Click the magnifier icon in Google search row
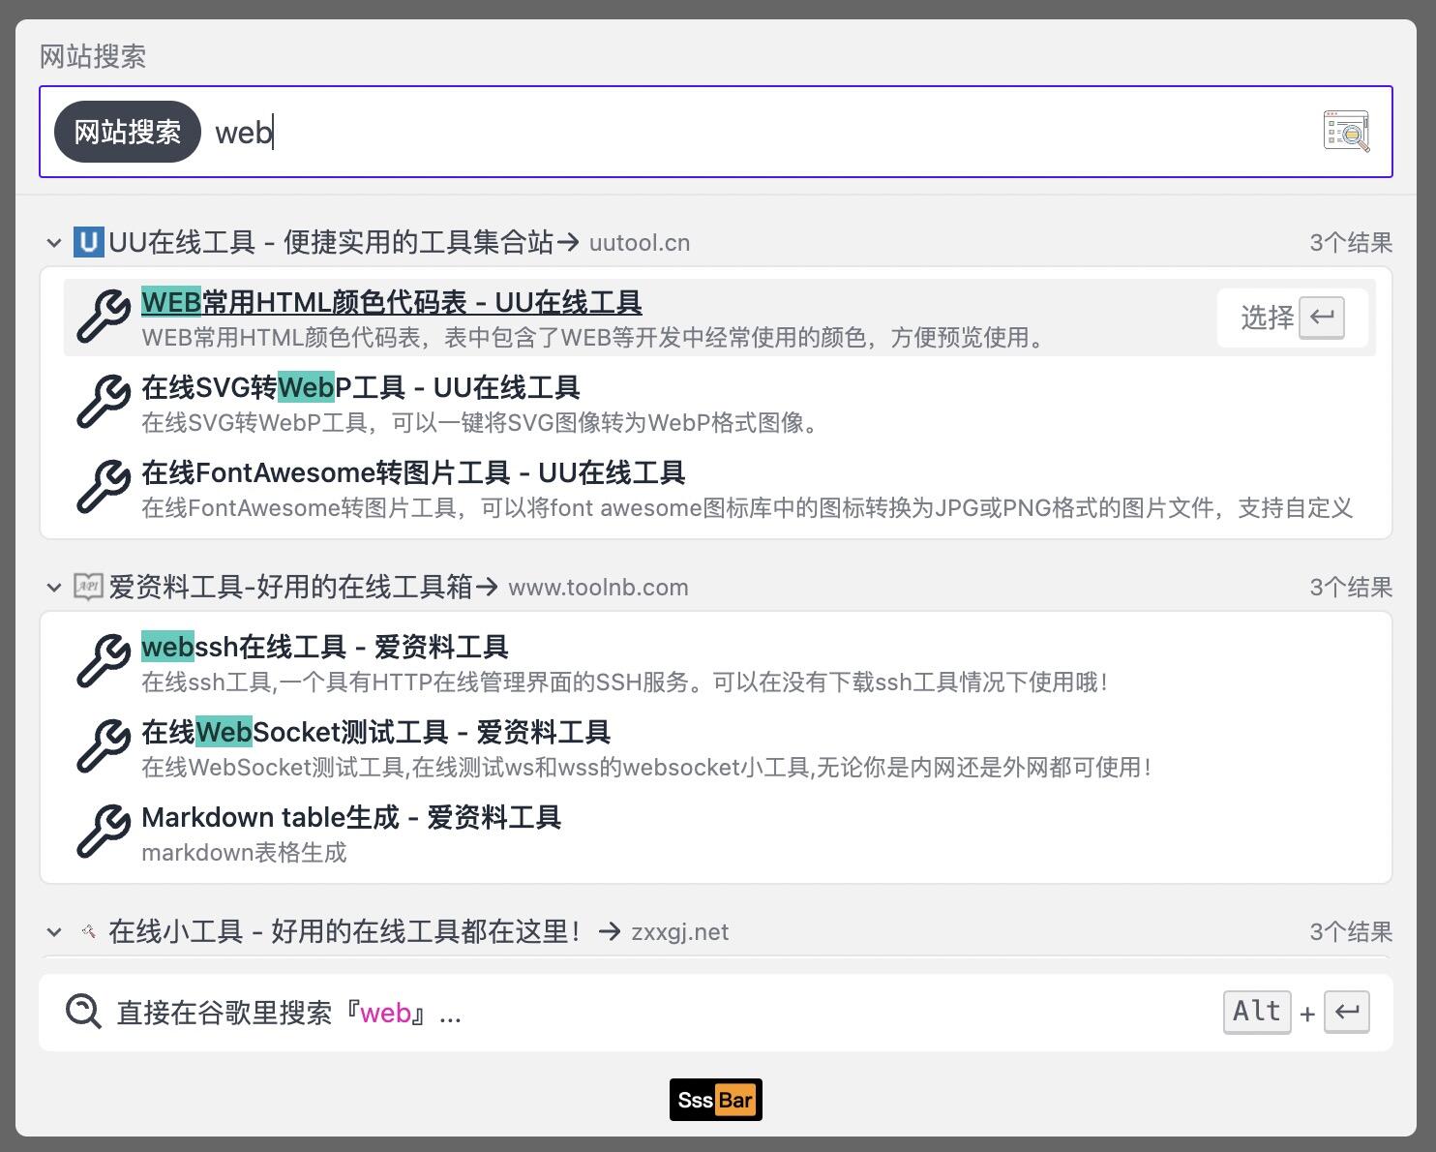This screenshot has height=1152, width=1436. click(x=83, y=1013)
